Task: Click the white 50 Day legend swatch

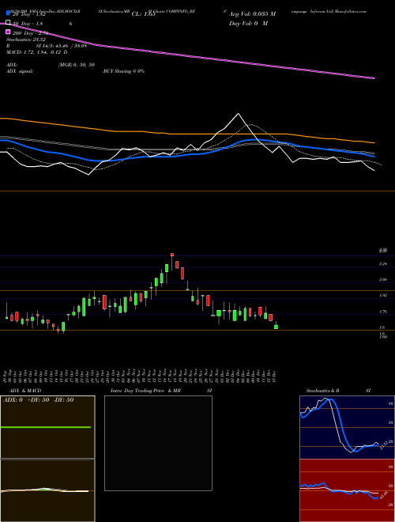Action: click(x=8, y=22)
